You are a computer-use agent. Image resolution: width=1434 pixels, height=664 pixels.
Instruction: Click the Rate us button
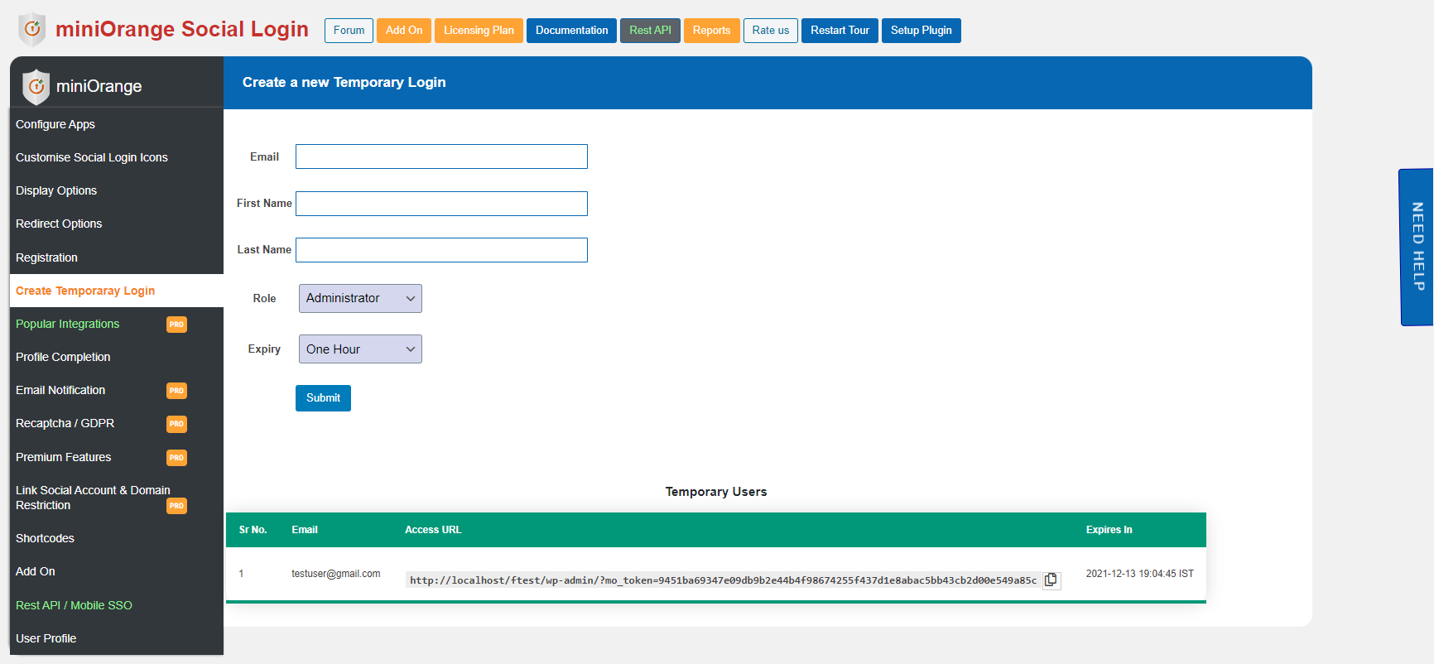click(771, 31)
